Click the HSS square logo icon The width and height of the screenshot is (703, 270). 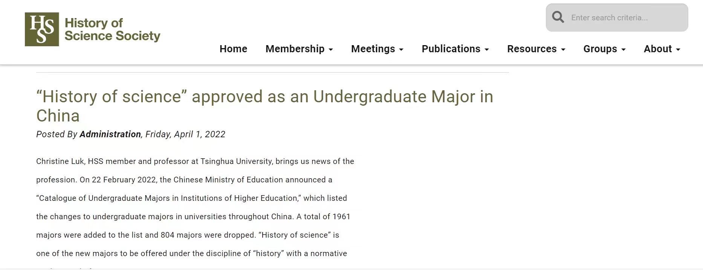pos(42,29)
